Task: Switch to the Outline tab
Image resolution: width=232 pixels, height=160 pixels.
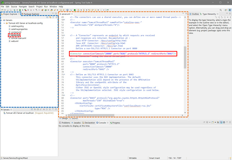Action: (x=194, y=14)
